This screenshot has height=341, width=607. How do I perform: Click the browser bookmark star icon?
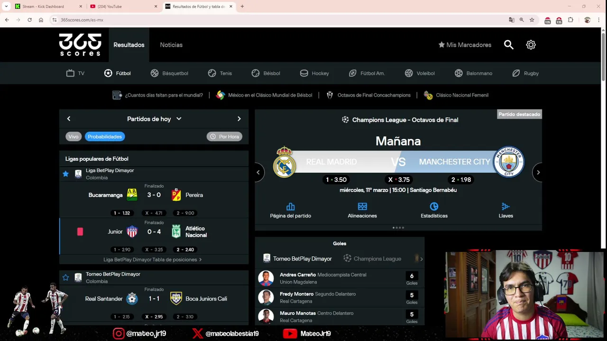pos(532,20)
